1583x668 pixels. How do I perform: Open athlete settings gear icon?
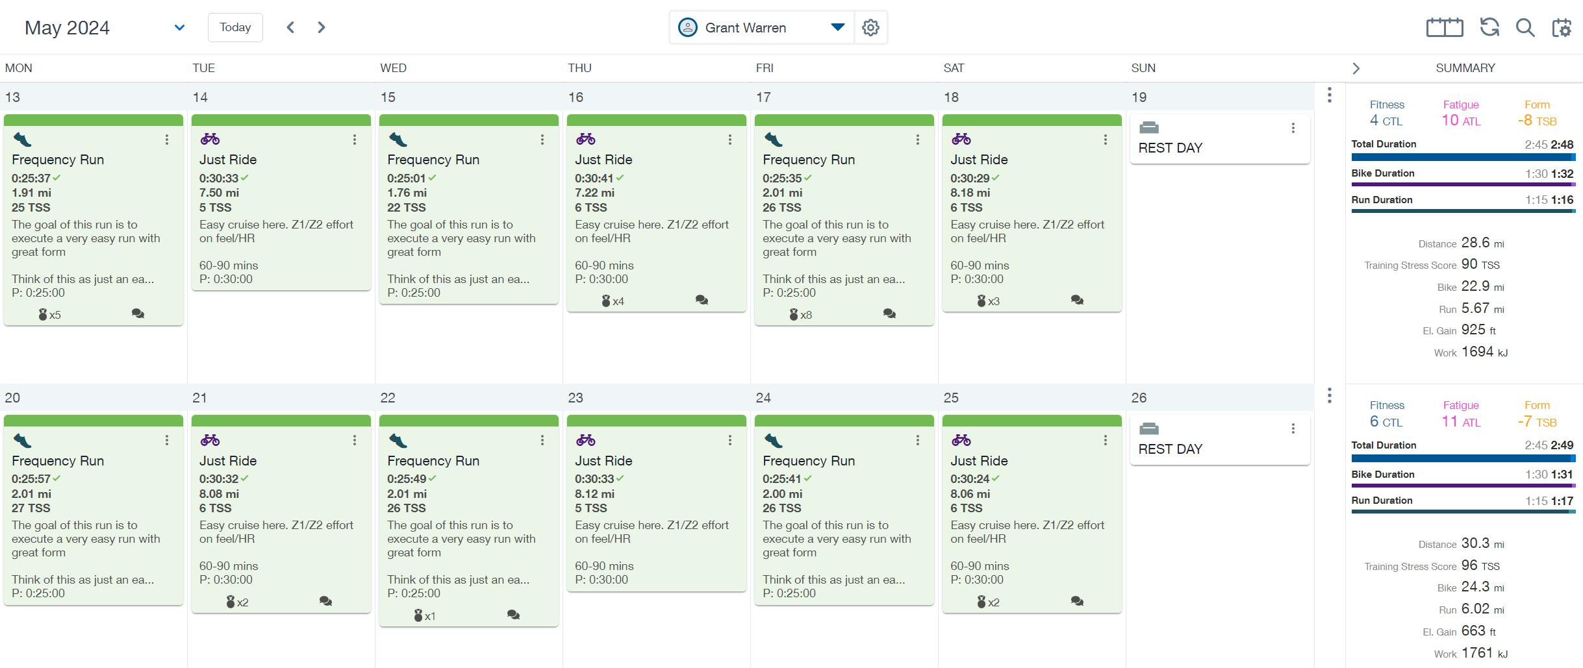870,27
